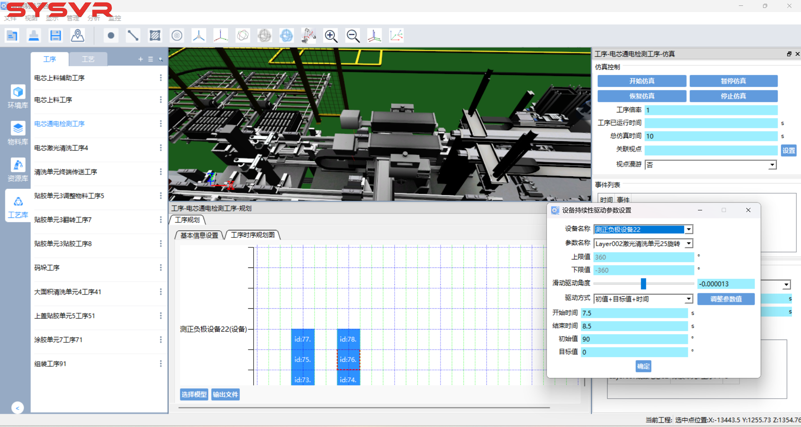801x427 pixels.
Task: Click the robot arm toolbar icon
Action: point(309,36)
